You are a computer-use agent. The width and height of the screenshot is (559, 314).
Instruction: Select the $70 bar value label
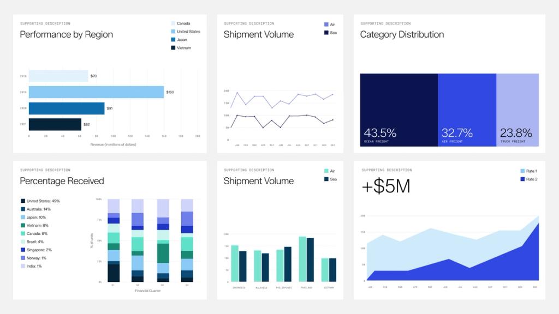click(93, 76)
